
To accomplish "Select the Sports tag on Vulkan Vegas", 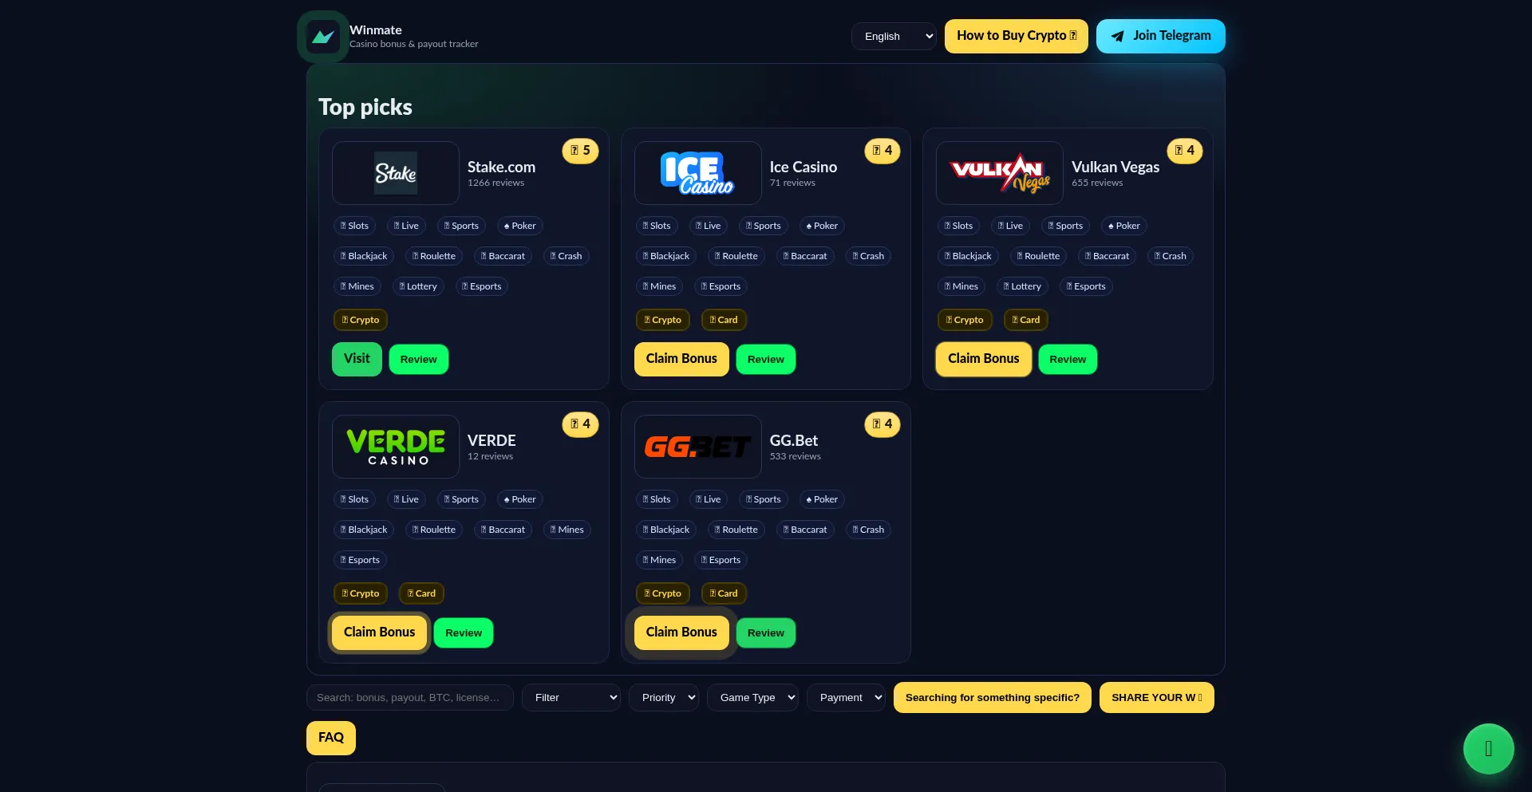I will coord(1066,226).
